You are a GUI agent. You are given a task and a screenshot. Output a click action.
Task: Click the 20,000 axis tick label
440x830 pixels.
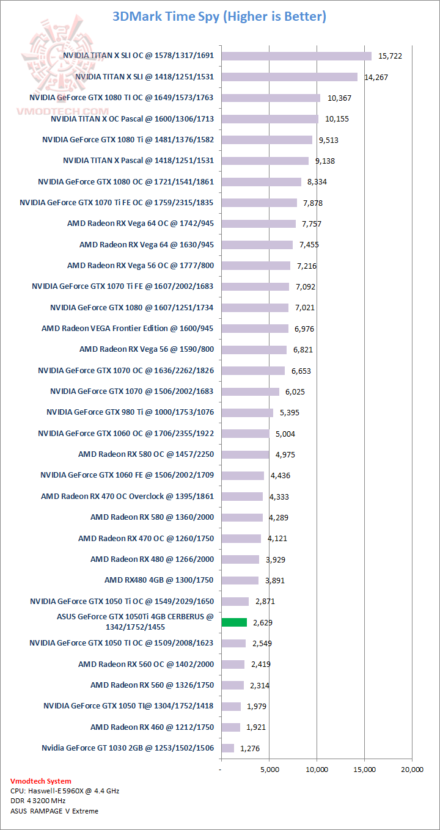411,770
